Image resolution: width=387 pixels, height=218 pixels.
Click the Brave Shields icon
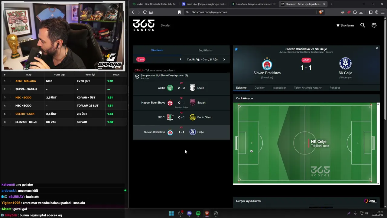point(321,12)
